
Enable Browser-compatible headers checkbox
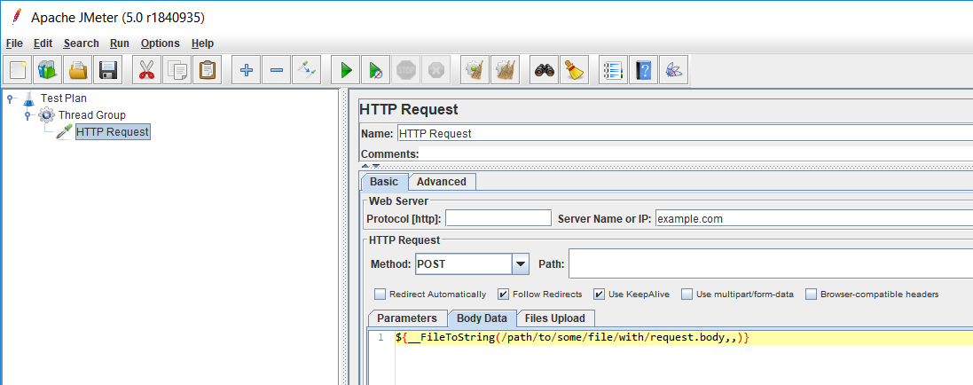(x=811, y=294)
